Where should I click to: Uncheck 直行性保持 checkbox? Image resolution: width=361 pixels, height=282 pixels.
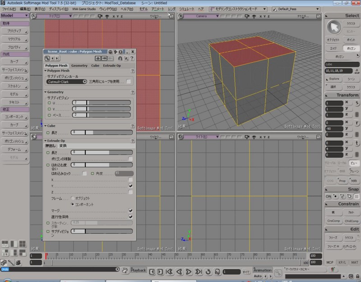[130, 217]
